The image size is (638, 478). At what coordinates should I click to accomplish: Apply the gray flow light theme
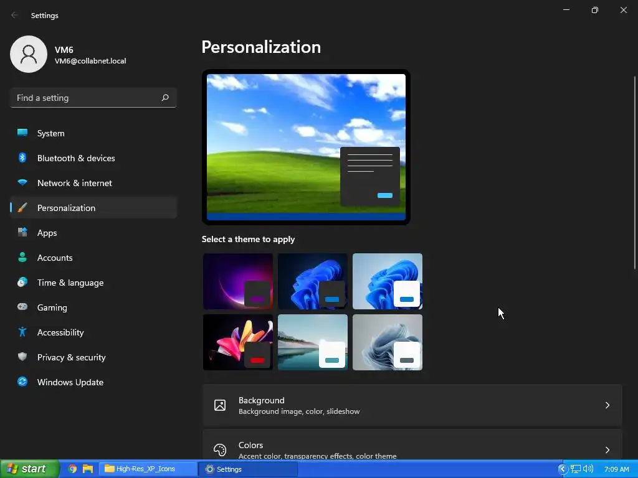388,342
